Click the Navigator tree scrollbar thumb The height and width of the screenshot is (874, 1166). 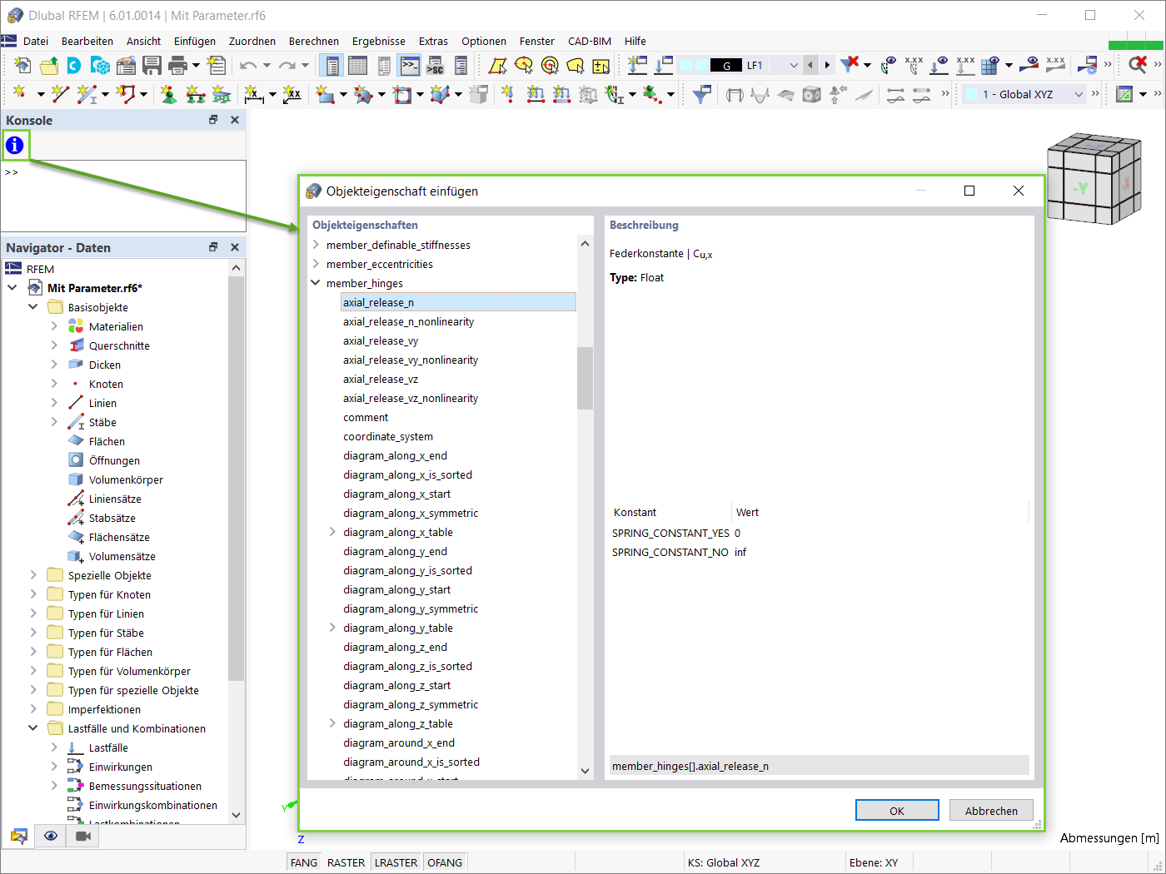point(236,479)
